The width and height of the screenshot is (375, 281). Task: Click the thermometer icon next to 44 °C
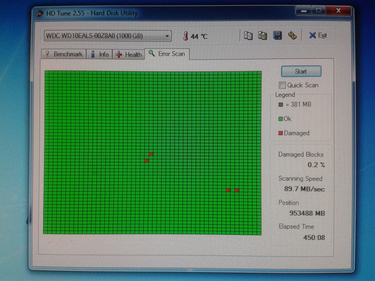click(185, 36)
